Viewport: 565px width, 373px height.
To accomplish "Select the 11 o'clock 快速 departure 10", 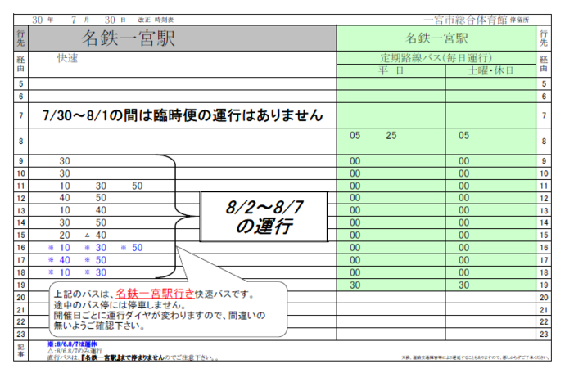I will point(65,186).
